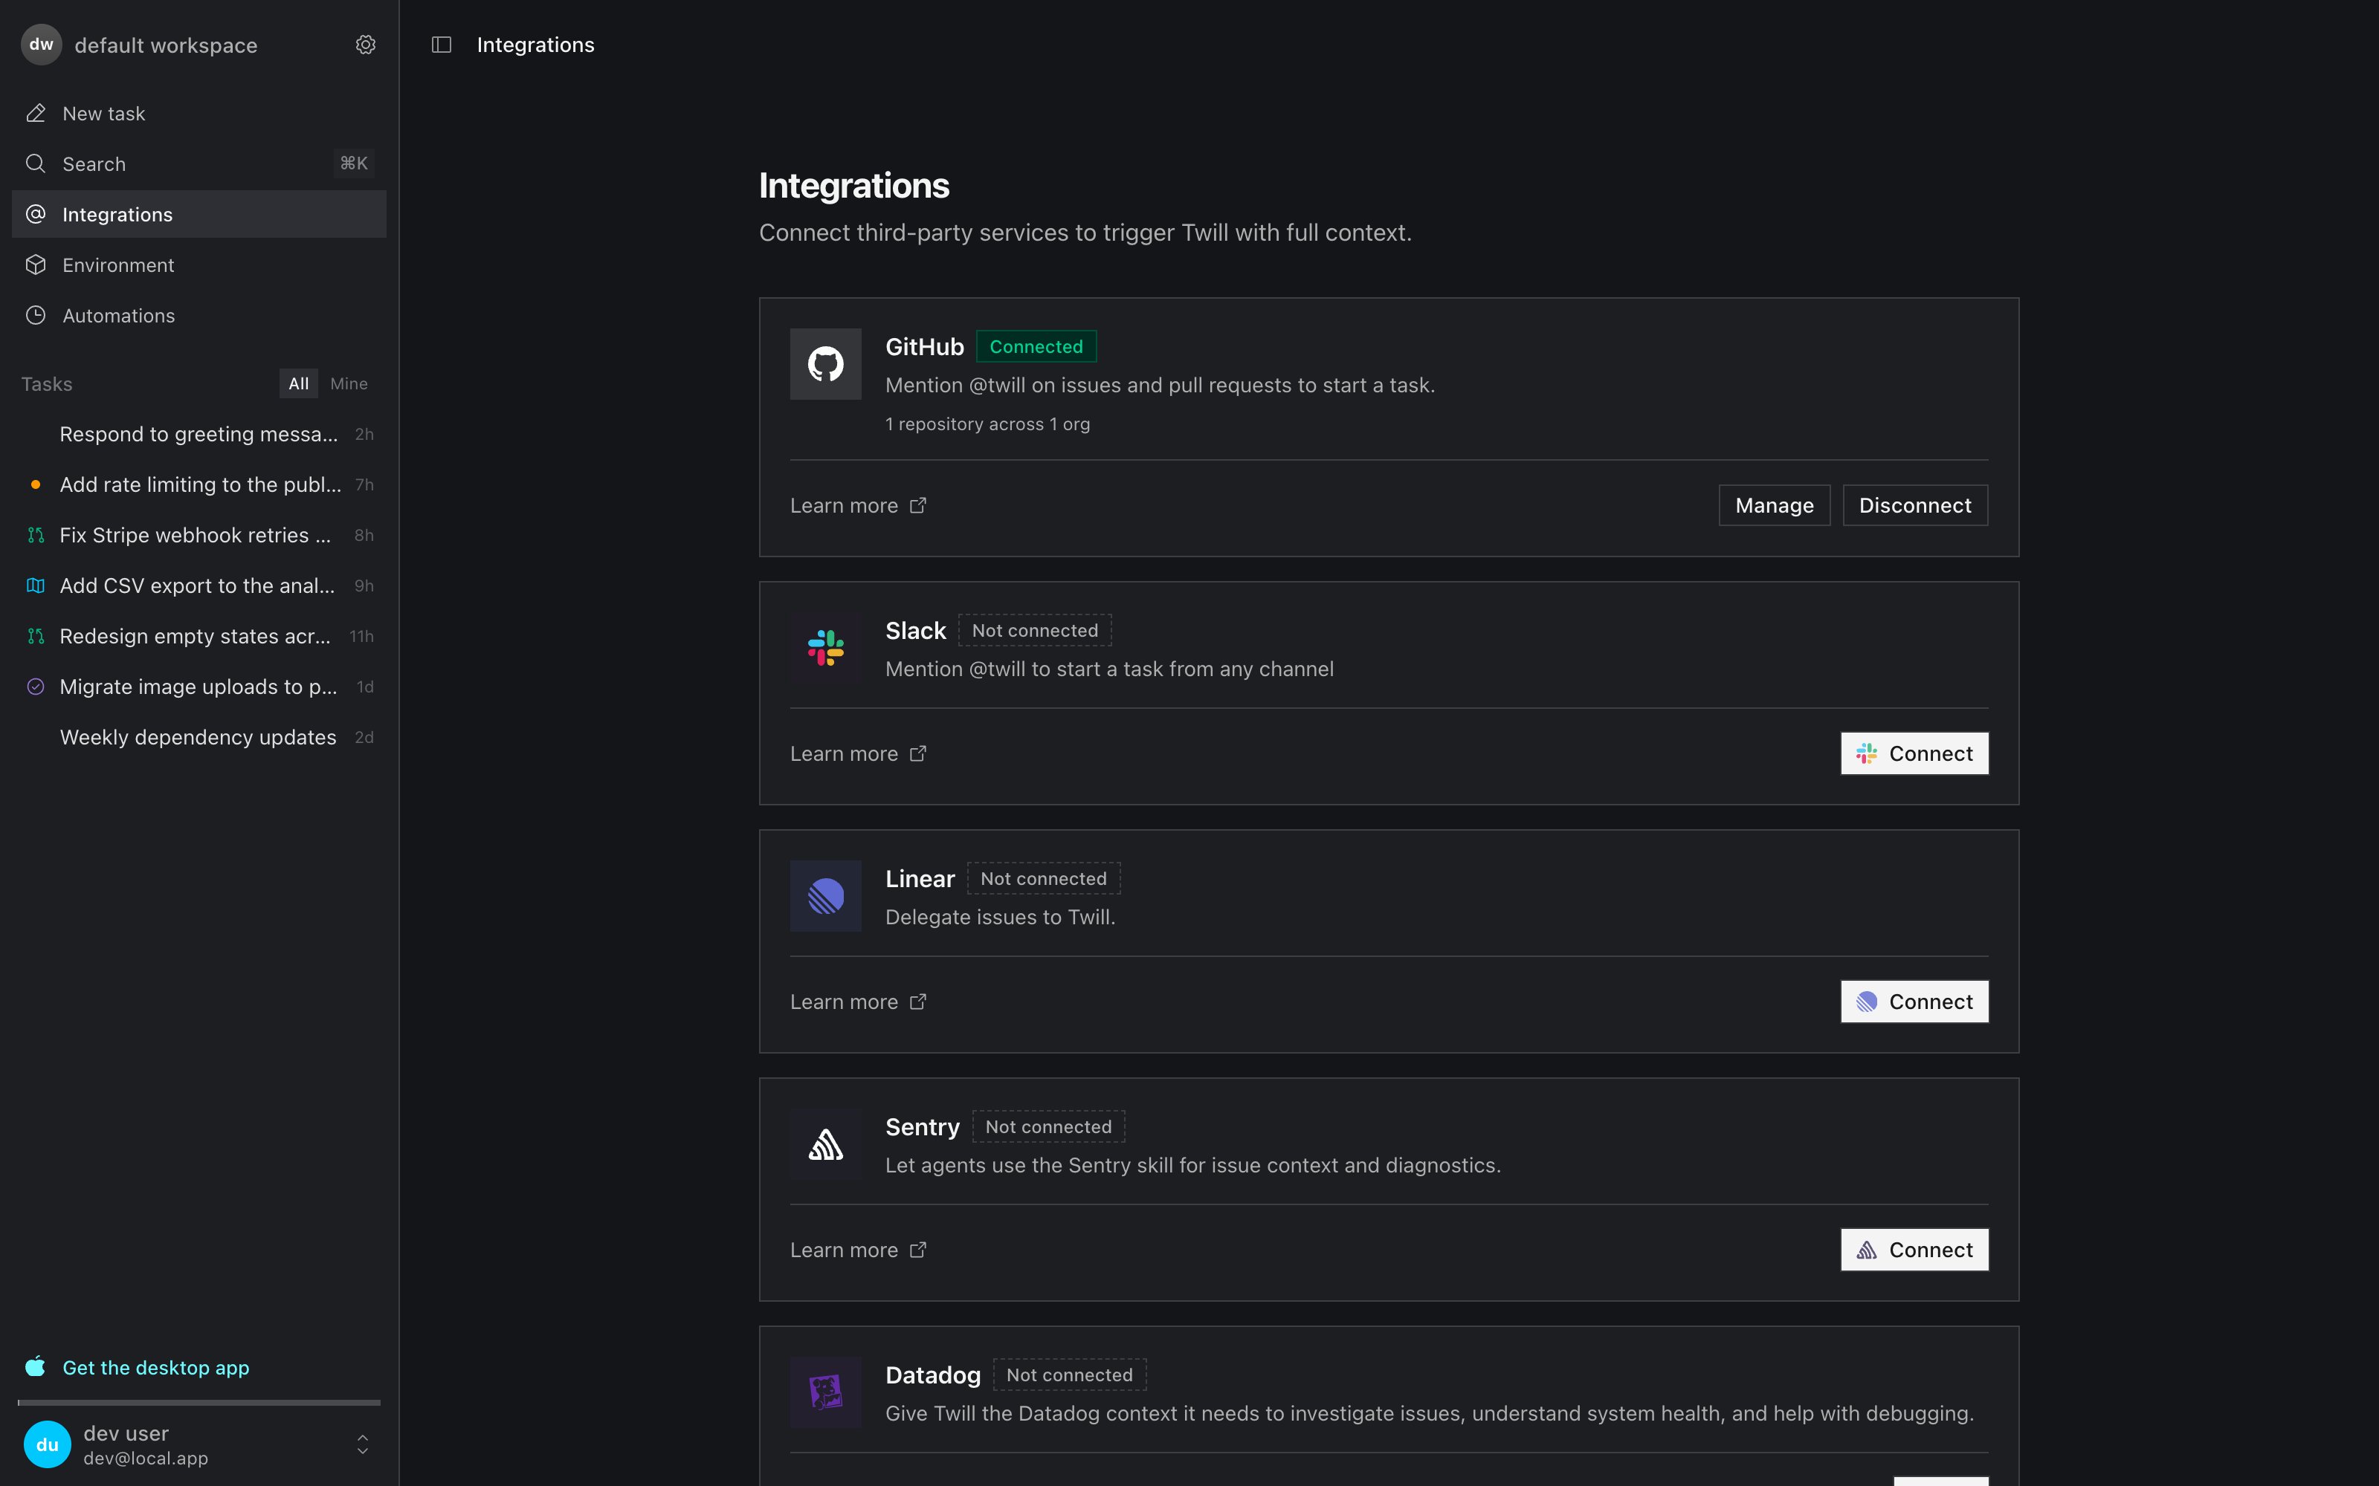
Task: Open Search in the sidebar
Action: click(x=198, y=163)
